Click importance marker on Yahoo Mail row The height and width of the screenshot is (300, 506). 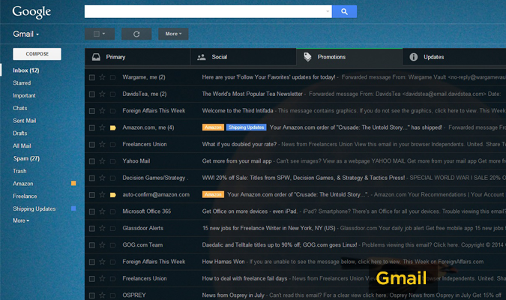pos(113,161)
